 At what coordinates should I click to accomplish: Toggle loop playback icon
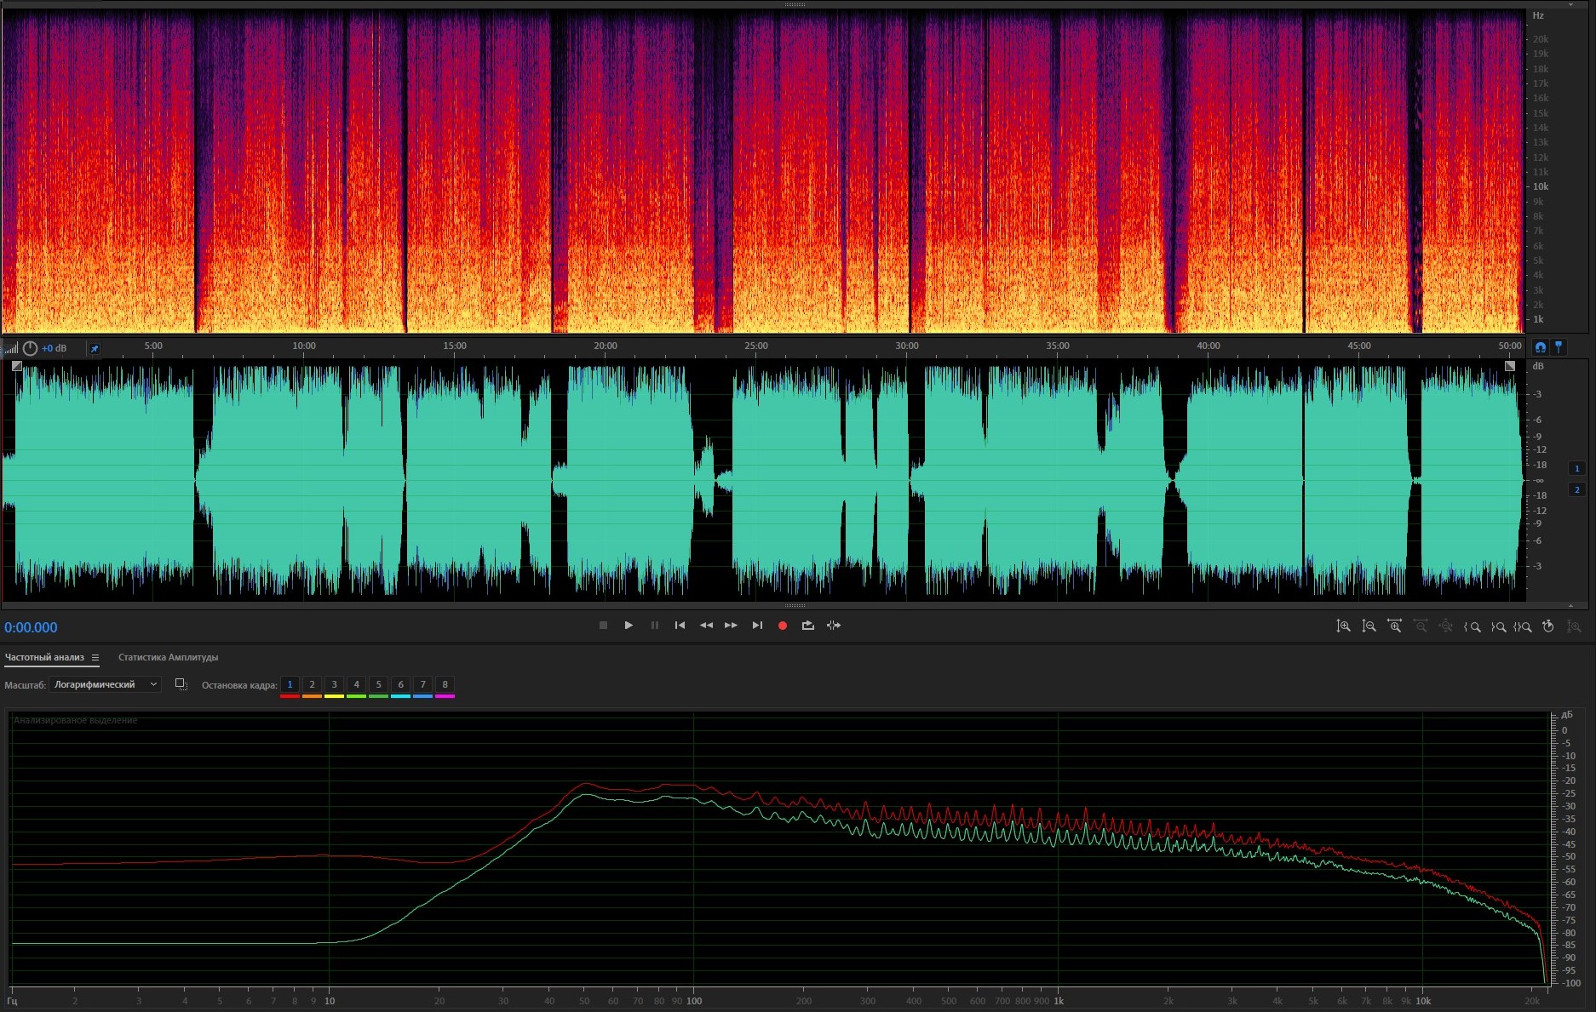tap(807, 626)
